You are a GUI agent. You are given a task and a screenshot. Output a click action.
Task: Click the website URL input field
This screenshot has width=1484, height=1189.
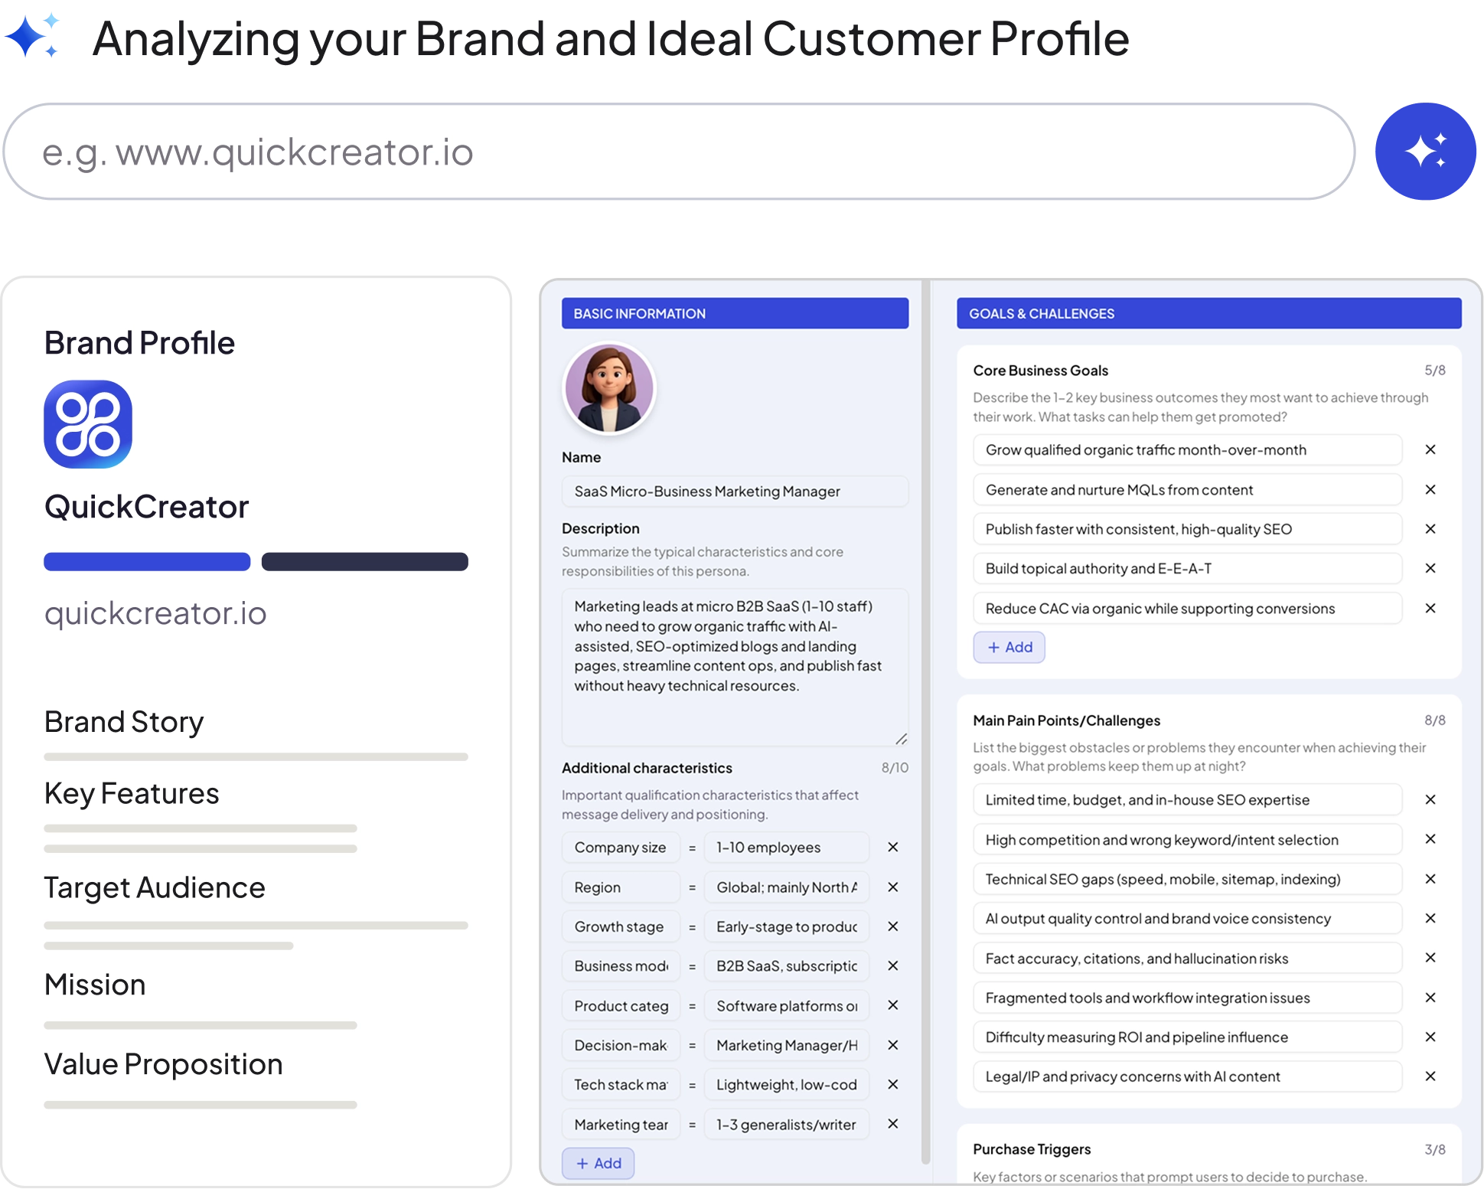point(679,152)
